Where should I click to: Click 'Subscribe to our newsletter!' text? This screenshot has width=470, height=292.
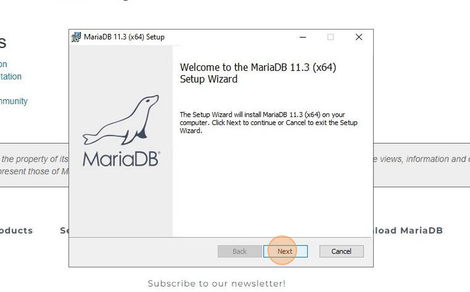[217, 283]
